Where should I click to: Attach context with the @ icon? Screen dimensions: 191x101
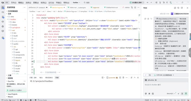coord(146,94)
